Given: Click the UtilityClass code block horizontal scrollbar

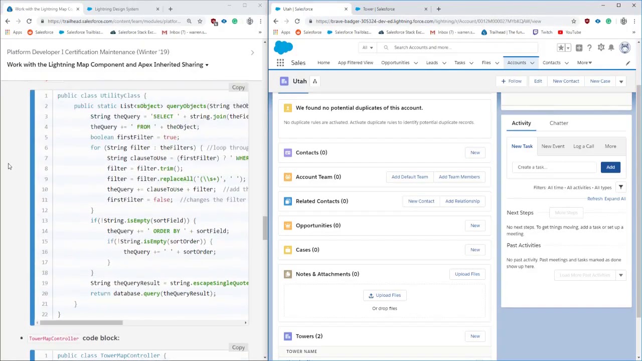Looking at the screenshot, I should coord(82,323).
